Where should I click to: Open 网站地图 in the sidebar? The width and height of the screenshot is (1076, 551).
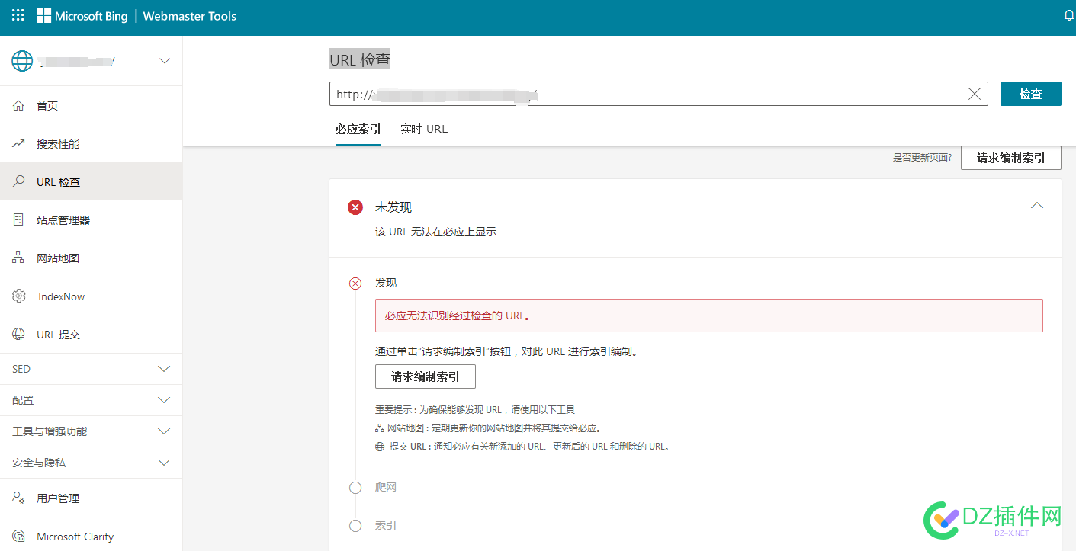click(92, 258)
